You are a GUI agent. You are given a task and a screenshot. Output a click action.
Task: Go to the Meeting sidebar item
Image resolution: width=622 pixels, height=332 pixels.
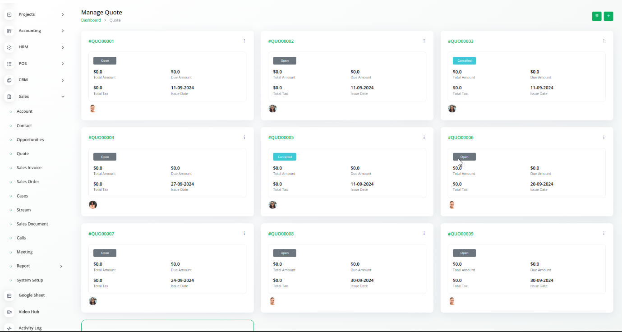click(24, 252)
